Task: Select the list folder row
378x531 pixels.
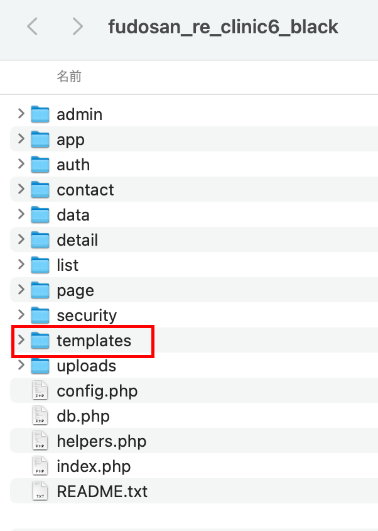Action: 188,265
